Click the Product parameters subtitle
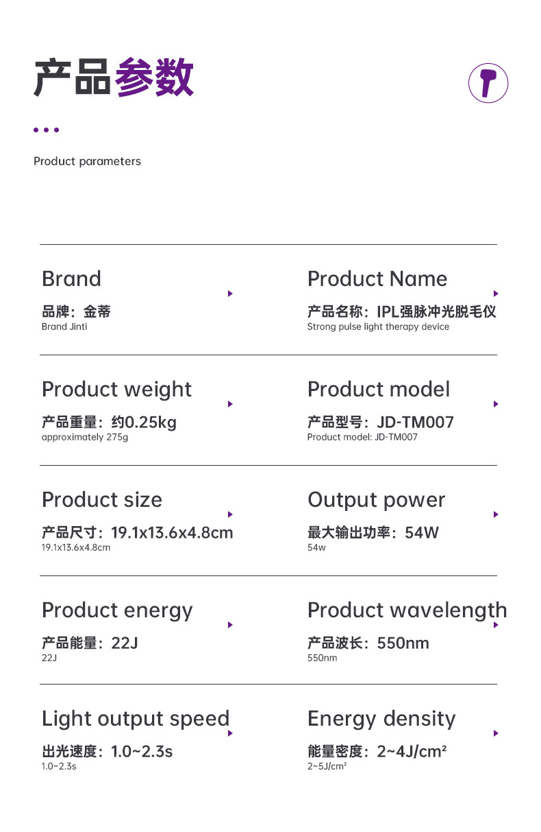The height and width of the screenshot is (832, 541). 87,161
